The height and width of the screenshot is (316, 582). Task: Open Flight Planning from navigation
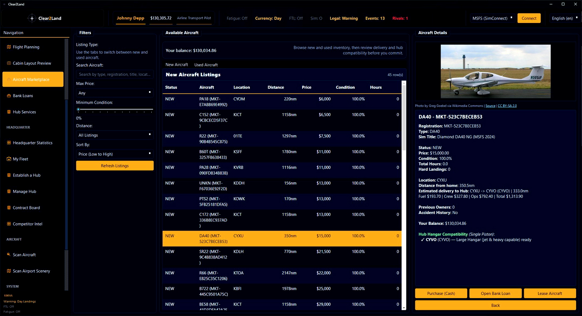pyautogui.click(x=33, y=47)
